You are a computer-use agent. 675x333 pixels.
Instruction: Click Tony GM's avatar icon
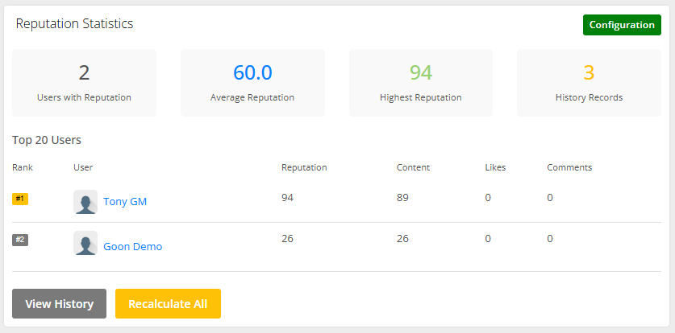point(85,202)
